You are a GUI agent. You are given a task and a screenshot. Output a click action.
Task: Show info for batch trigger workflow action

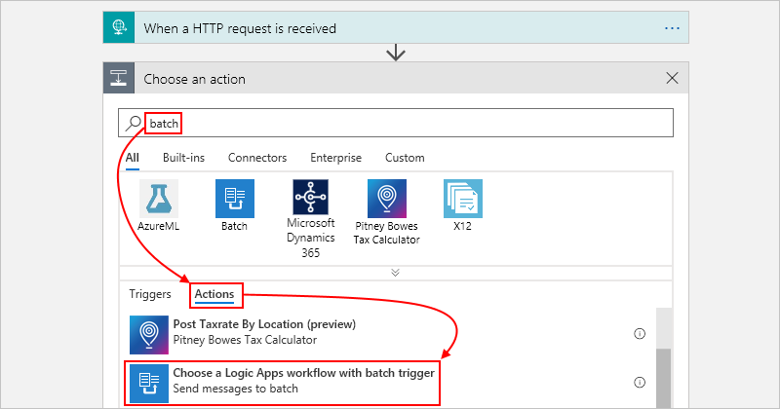(x=640, y=382)
